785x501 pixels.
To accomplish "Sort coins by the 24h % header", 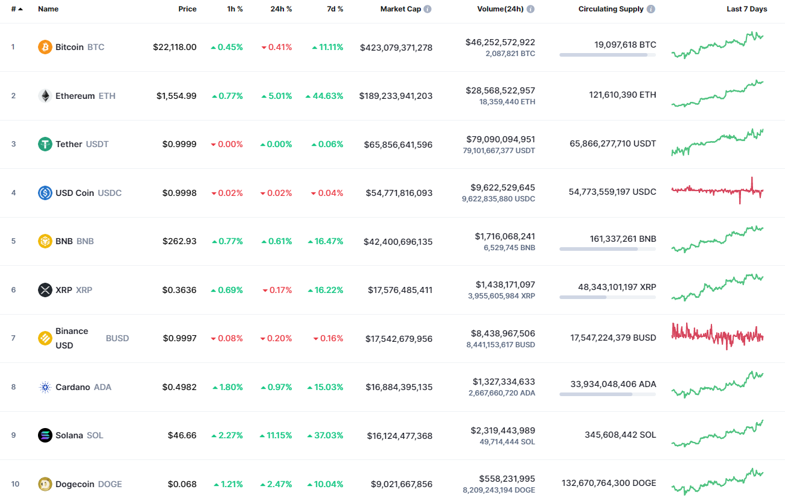I will tap(281, 8).
